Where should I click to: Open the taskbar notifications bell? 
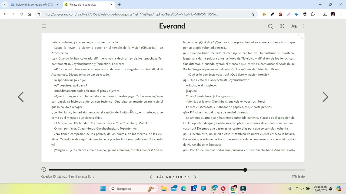pyautogui.click(x=331, y=189)
